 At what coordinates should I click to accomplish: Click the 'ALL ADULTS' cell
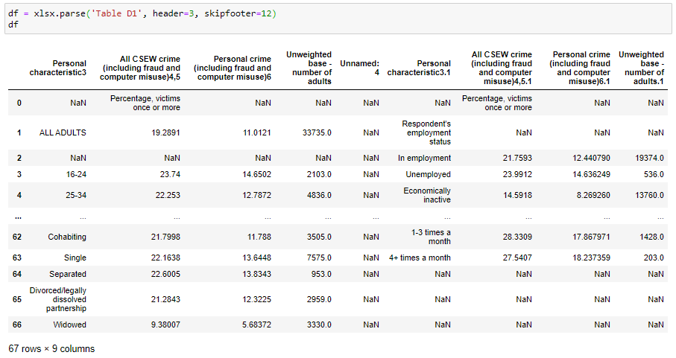(x=63, y=132)
